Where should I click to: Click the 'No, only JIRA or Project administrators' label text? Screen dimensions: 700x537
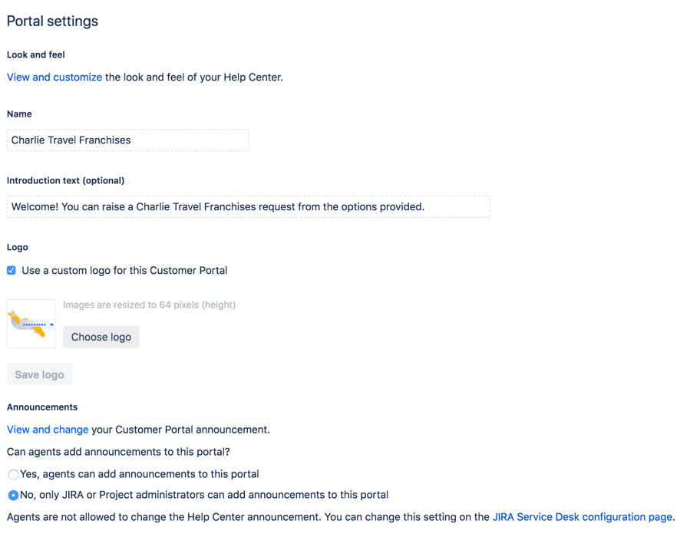point(204,495)
